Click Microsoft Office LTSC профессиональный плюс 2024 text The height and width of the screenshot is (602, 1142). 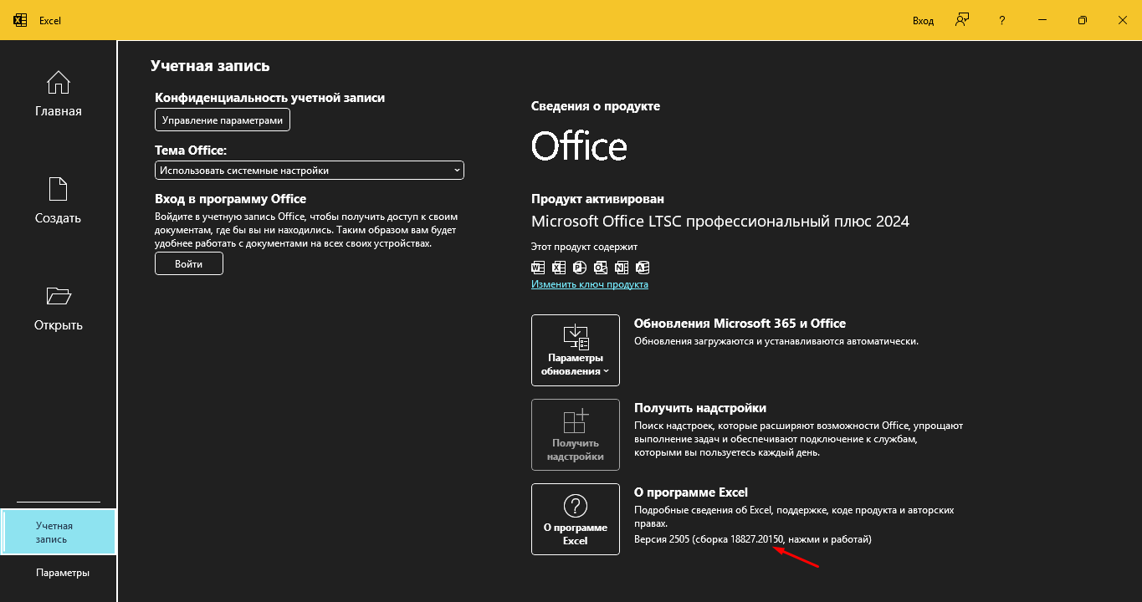pyautogui.click(x=720, y=222)
